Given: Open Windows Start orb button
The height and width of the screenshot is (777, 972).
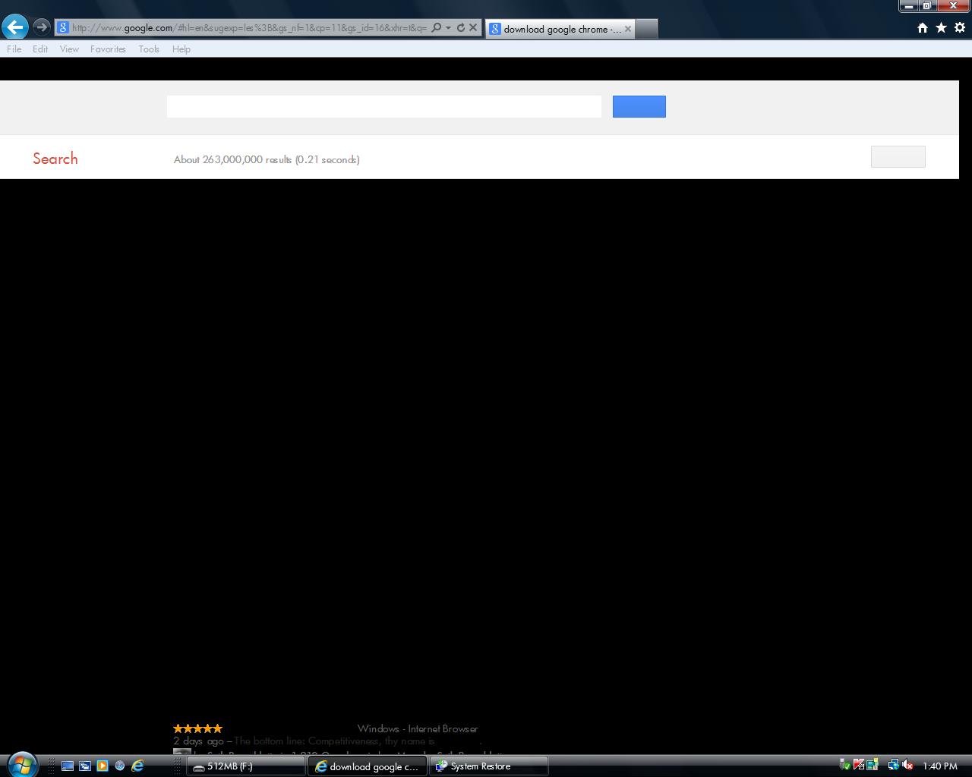Looking at the screenshot, I should click(21, 763).
